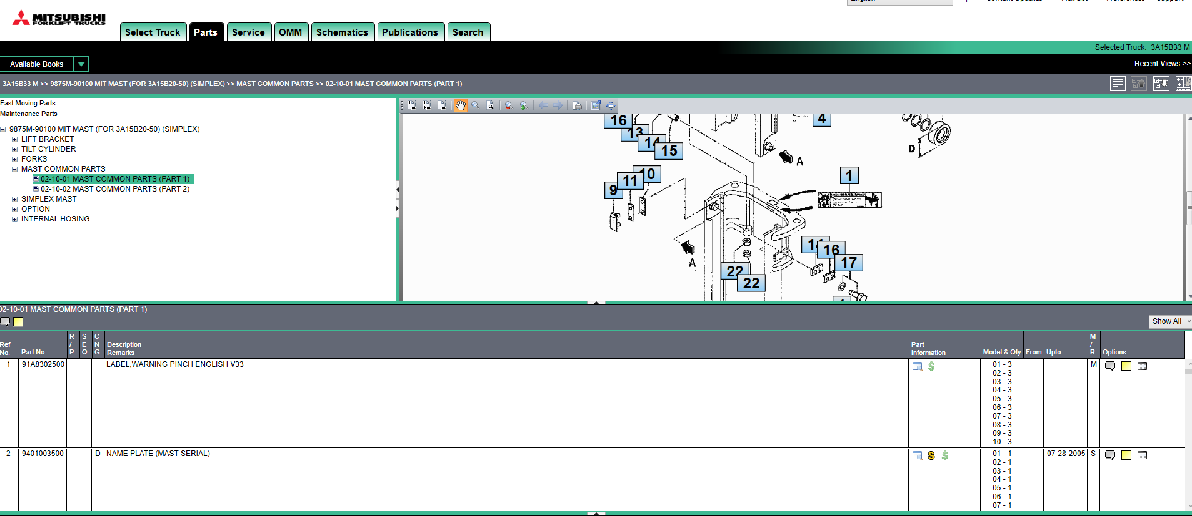
Task: Click reference number 2 link in table
Action: pos(8,454)
